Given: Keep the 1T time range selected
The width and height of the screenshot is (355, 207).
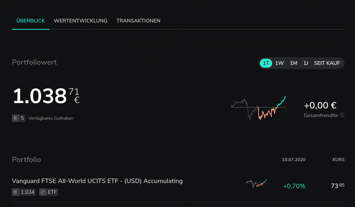Looking at the screenshot, I should (266, 63).
